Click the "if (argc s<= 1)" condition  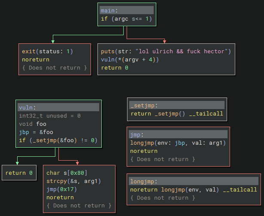(126, 19)
